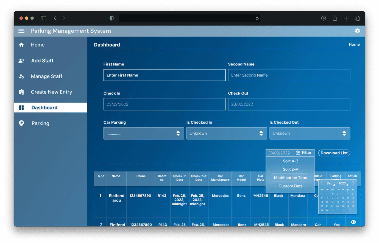Expand the Is Checked In dropdown
The width and height of the screenshot is (379, 243).
click(x=227, y=133)
